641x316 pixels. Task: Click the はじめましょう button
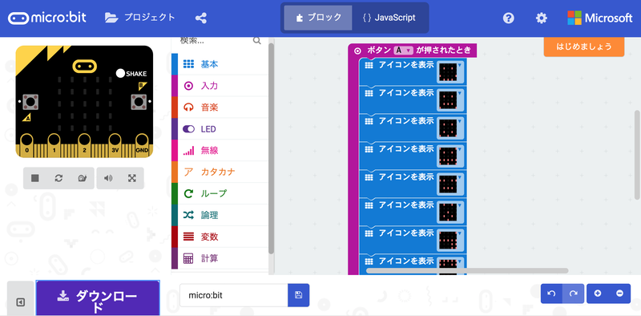[584, 47]
